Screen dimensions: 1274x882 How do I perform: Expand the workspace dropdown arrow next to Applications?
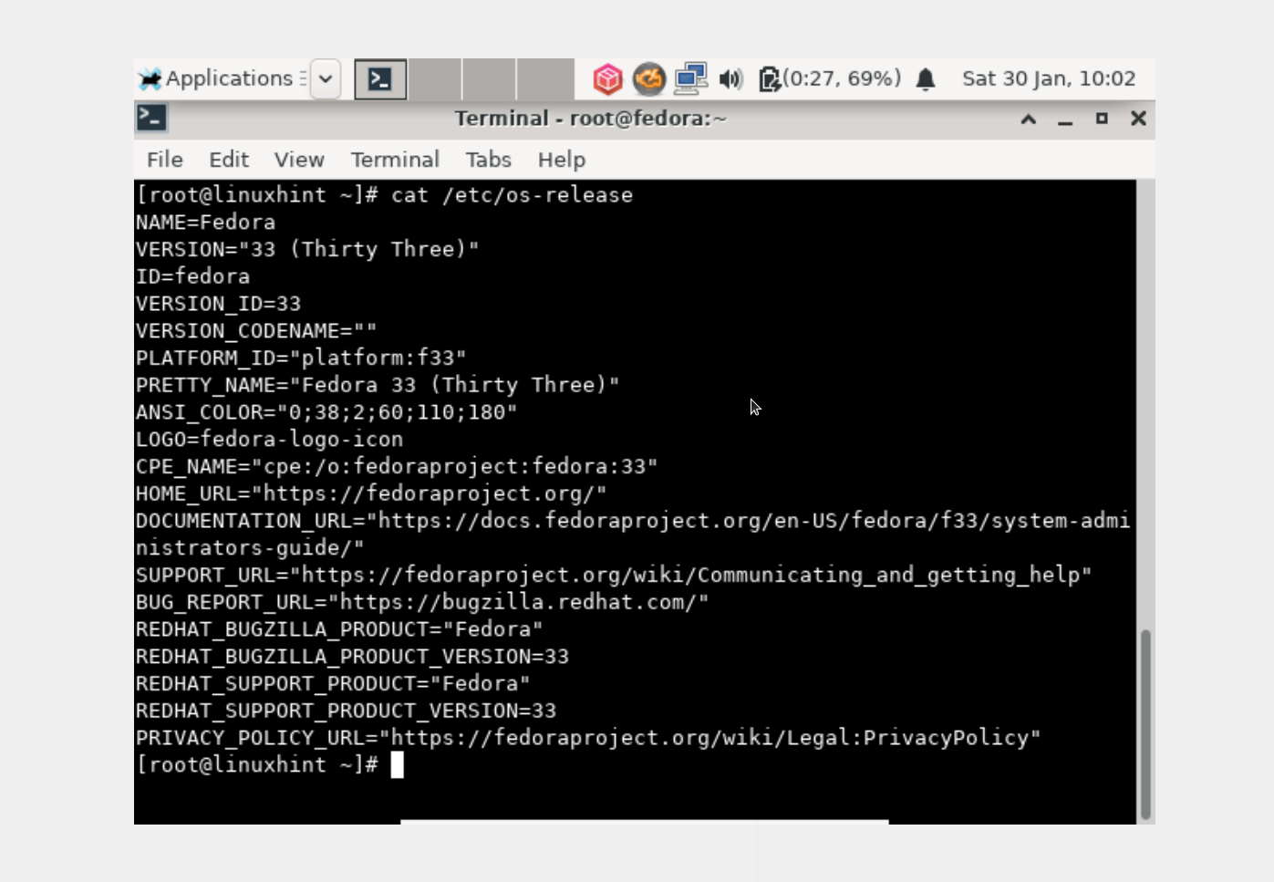[326, 78]
